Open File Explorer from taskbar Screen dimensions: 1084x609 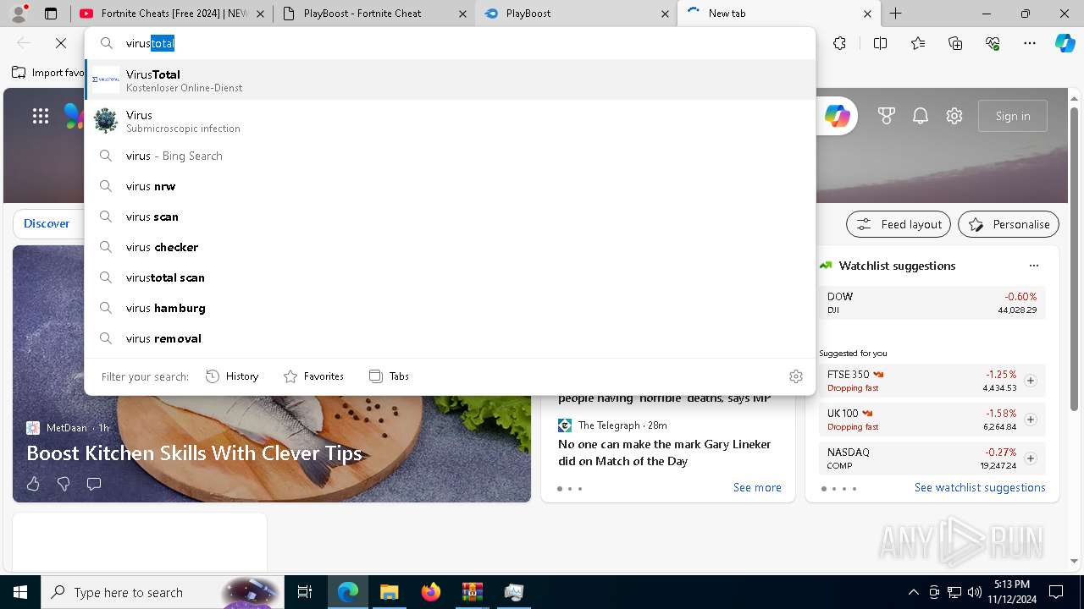[389, 592]
